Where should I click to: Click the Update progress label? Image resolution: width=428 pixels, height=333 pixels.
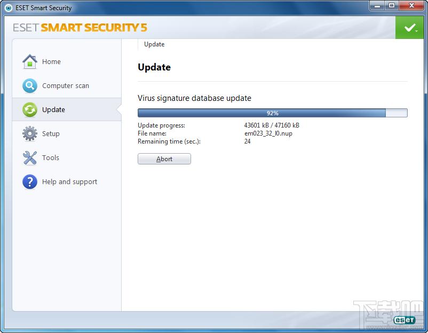click(161, 125)
